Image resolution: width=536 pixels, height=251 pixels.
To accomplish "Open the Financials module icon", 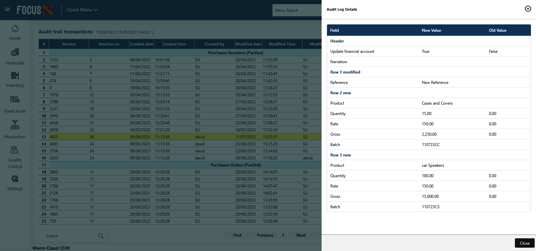I will [x=15, y=52].
